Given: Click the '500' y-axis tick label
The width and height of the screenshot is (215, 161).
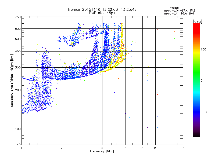Looking at the screenshot, I should (x=18, y=39).
